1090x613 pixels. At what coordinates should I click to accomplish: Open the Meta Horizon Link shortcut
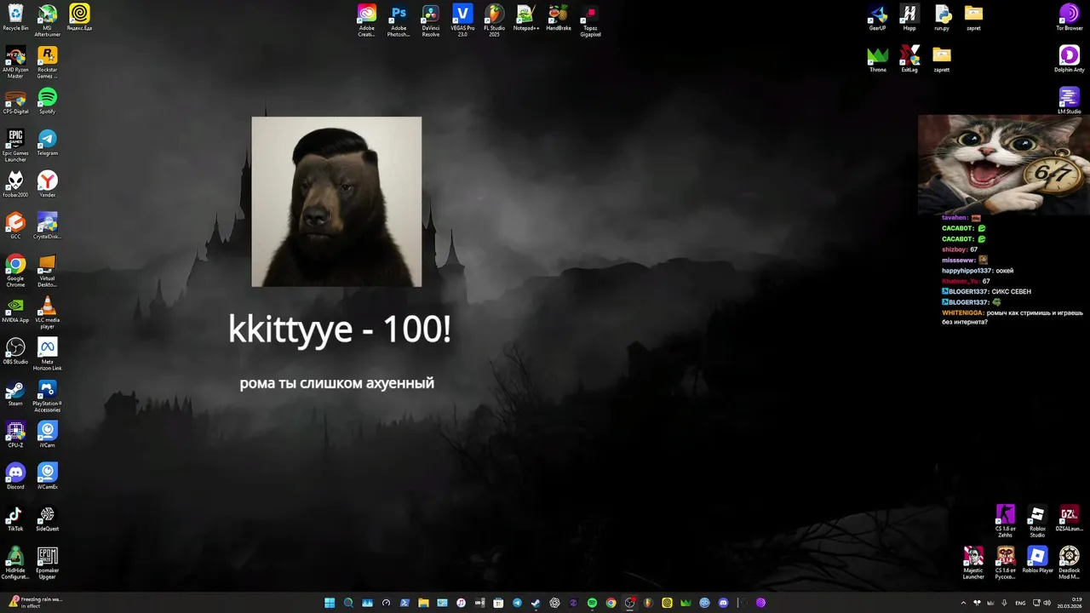pyautogui.click(x=48, y=354)
